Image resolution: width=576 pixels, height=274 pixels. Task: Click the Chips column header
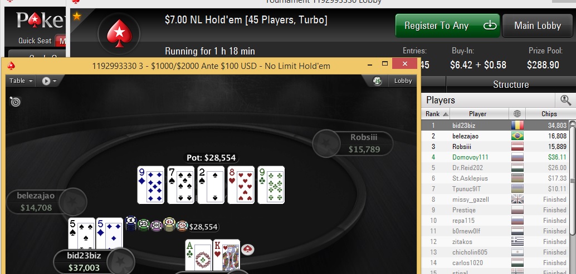click(549, 114)
